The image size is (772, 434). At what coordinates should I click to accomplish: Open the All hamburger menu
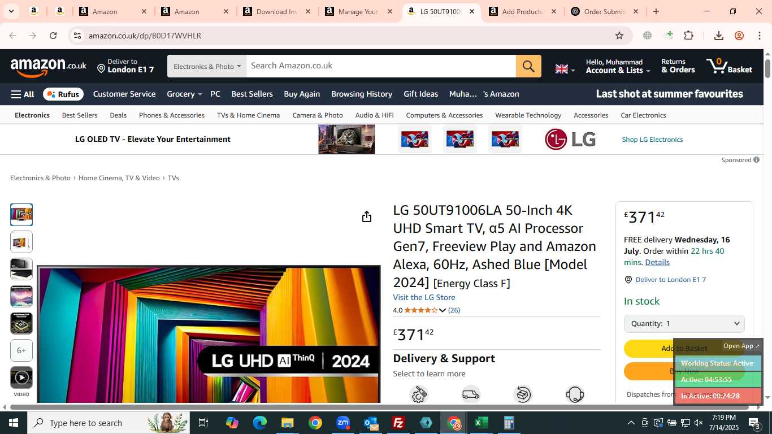pyautogui.click(x=23, y=94)
